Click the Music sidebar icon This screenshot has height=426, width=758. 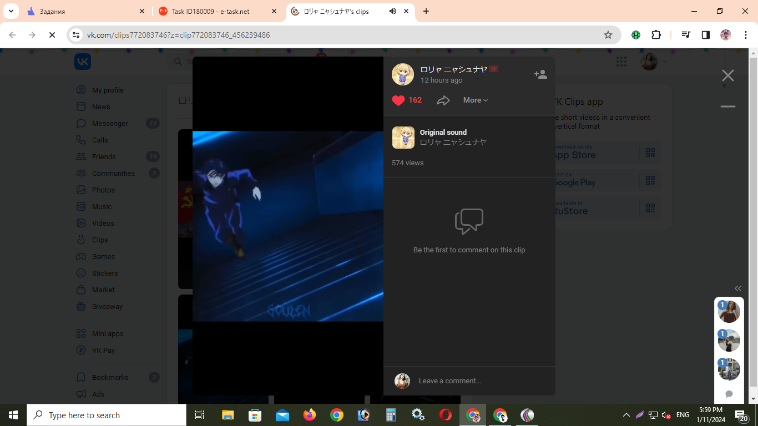tap(81, 206)
